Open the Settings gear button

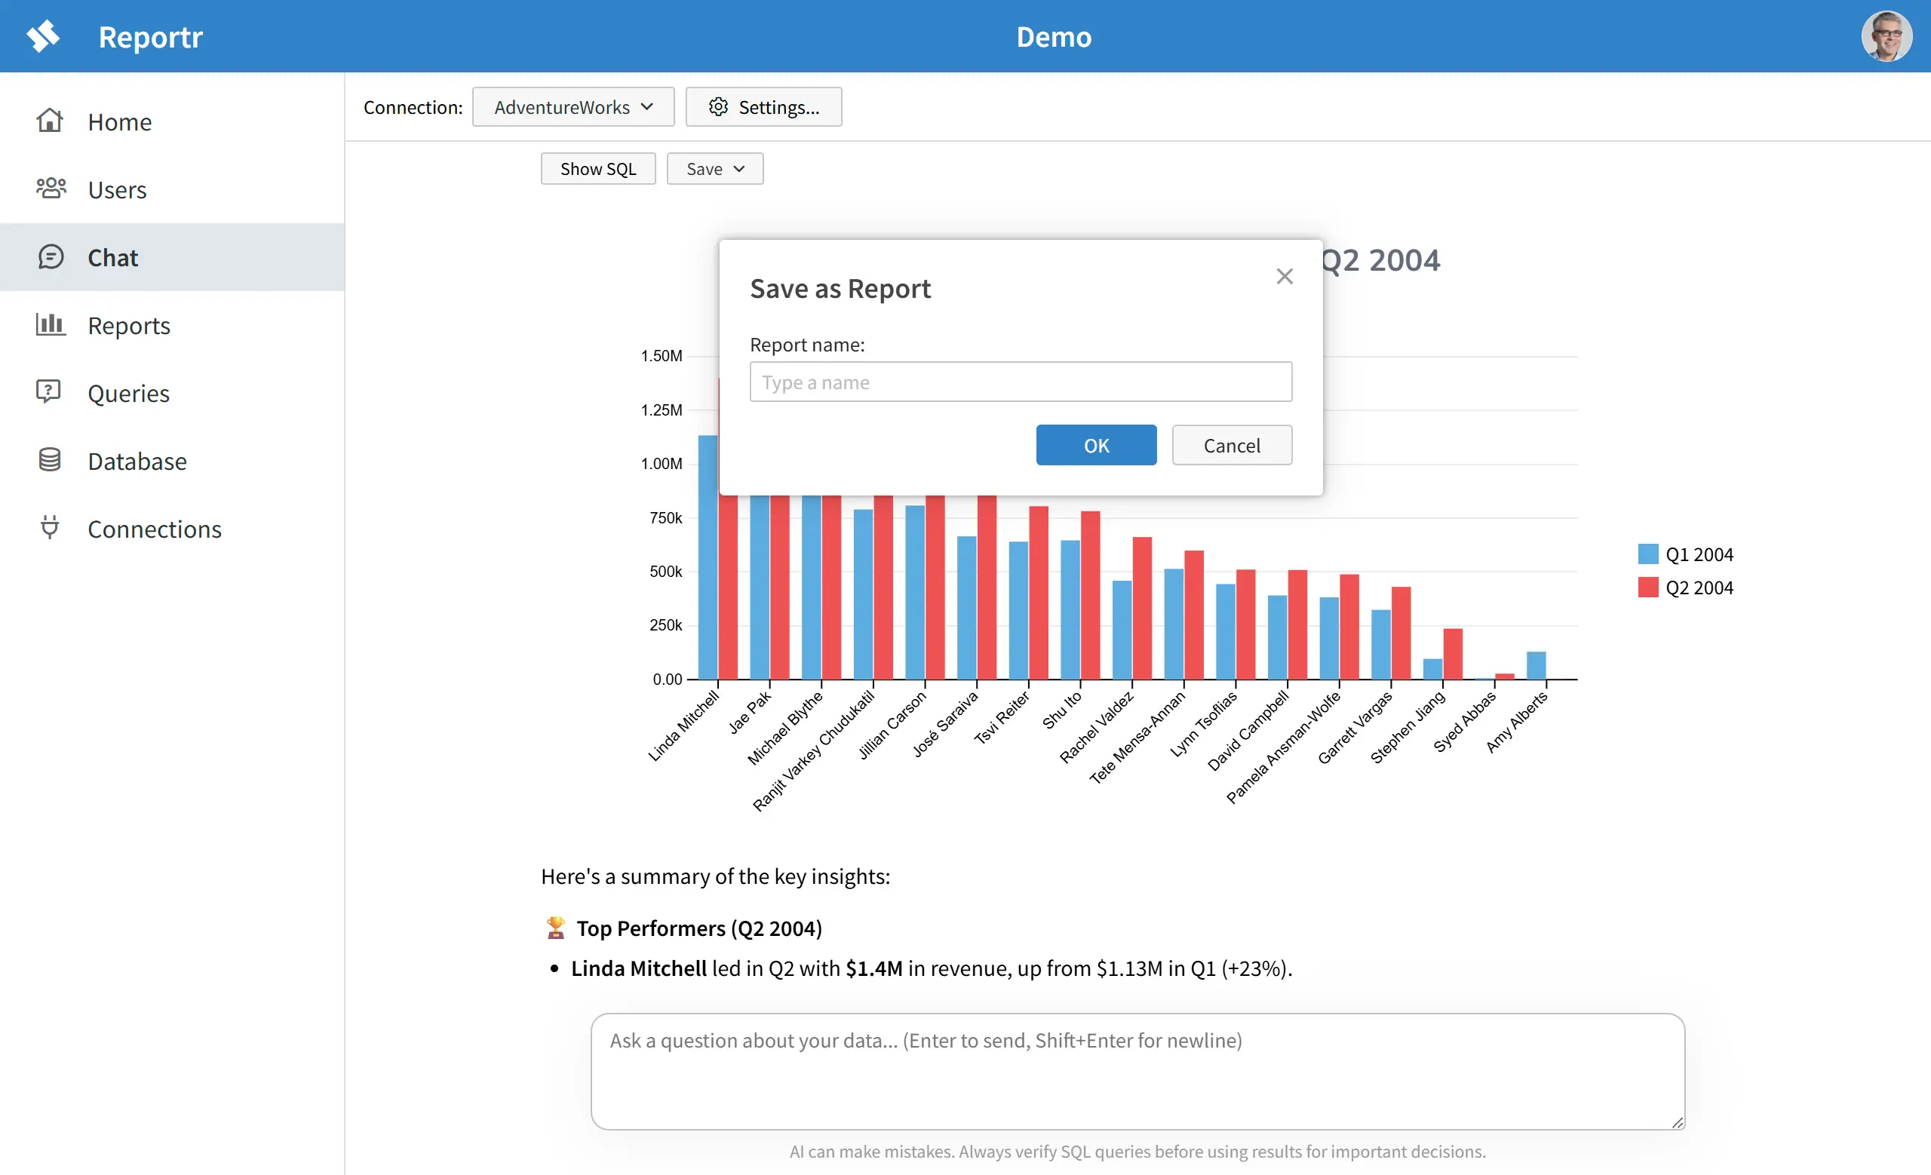[x=763, y=106]
